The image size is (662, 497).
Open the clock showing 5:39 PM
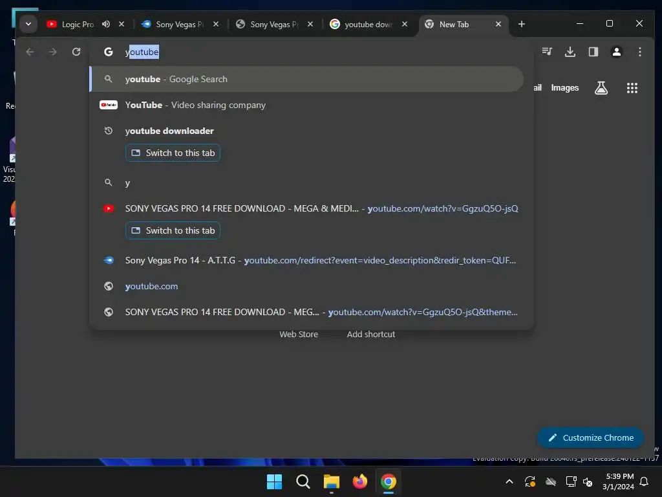619,481
